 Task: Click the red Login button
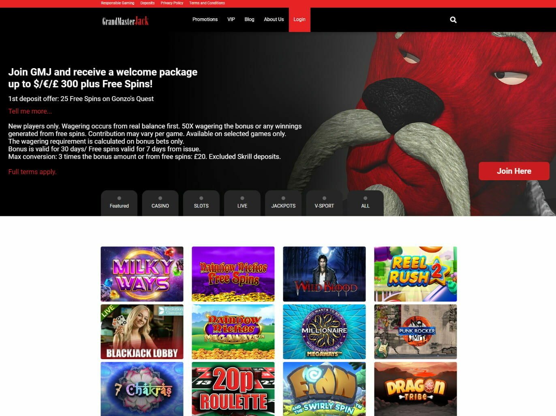(299, 19)
